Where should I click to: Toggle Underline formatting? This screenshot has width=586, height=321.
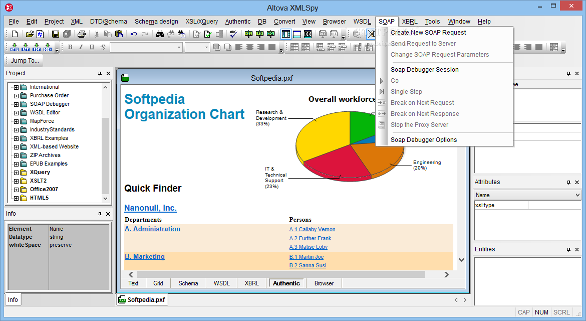[92, 47]
